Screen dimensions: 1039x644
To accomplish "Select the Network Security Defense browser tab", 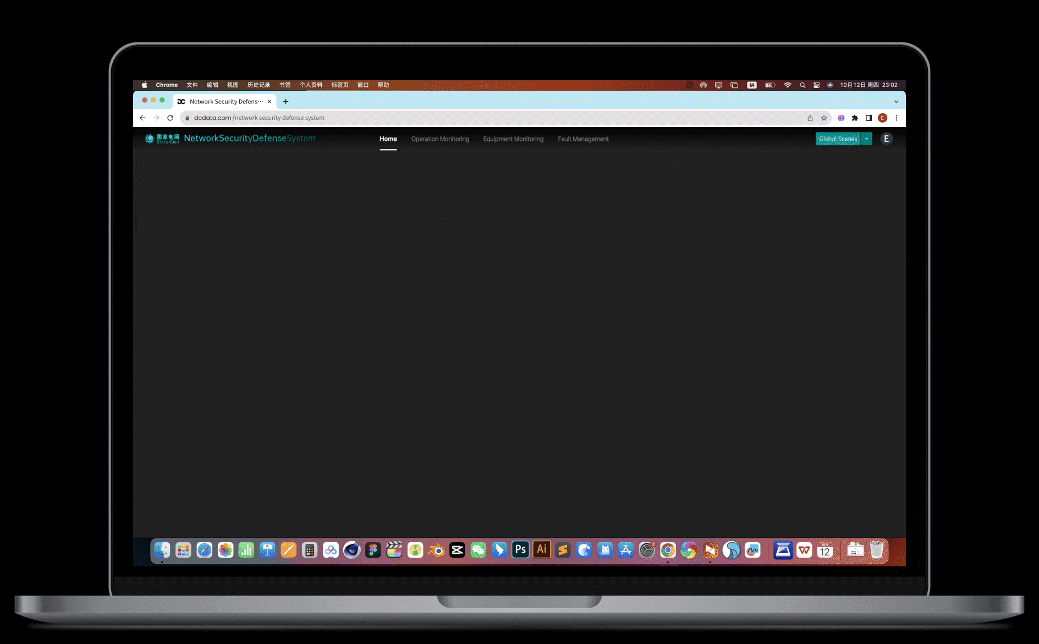I will point(225,101).
